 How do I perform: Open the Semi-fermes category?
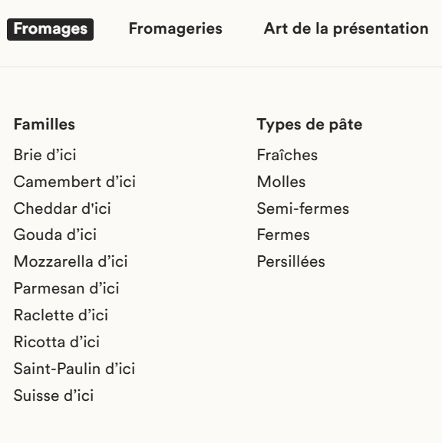pos(303,208)
